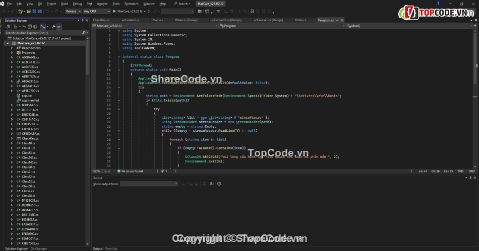Open the File menu
Image resolution: width=479 pixels, height=251 pixels.
(x=9, y=4)
